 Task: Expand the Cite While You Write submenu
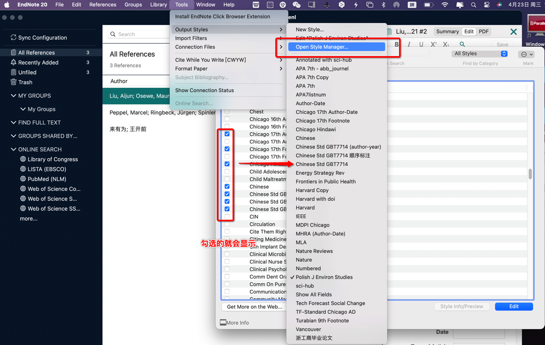(x=229, y=60)
